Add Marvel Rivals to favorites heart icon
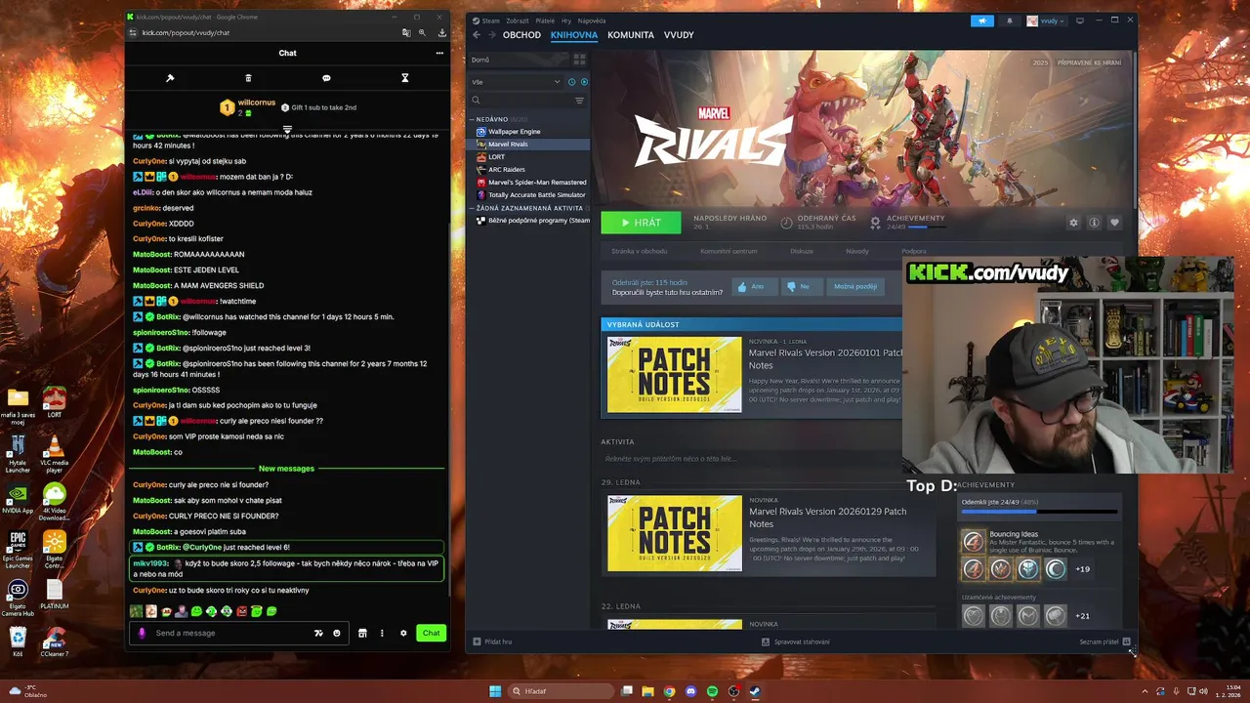Screen dimensions: 1250x703 1114,223
